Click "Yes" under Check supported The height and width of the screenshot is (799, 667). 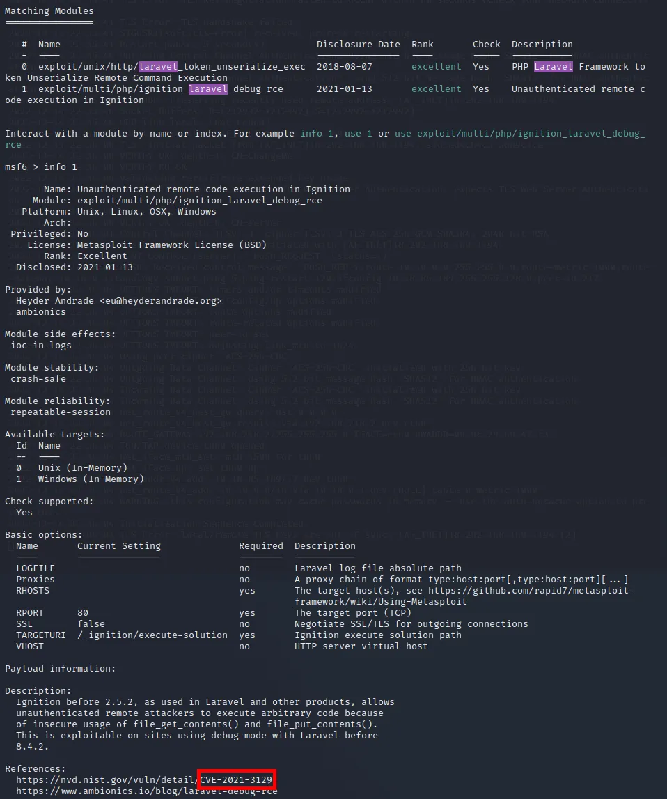point(24,513)
